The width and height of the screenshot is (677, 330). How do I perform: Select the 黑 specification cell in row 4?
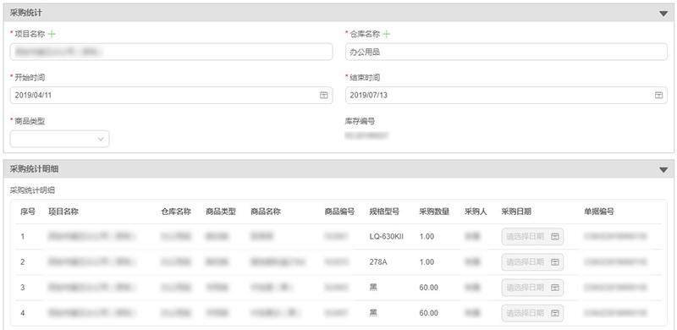pyautogui.click(x=373, y=313)
